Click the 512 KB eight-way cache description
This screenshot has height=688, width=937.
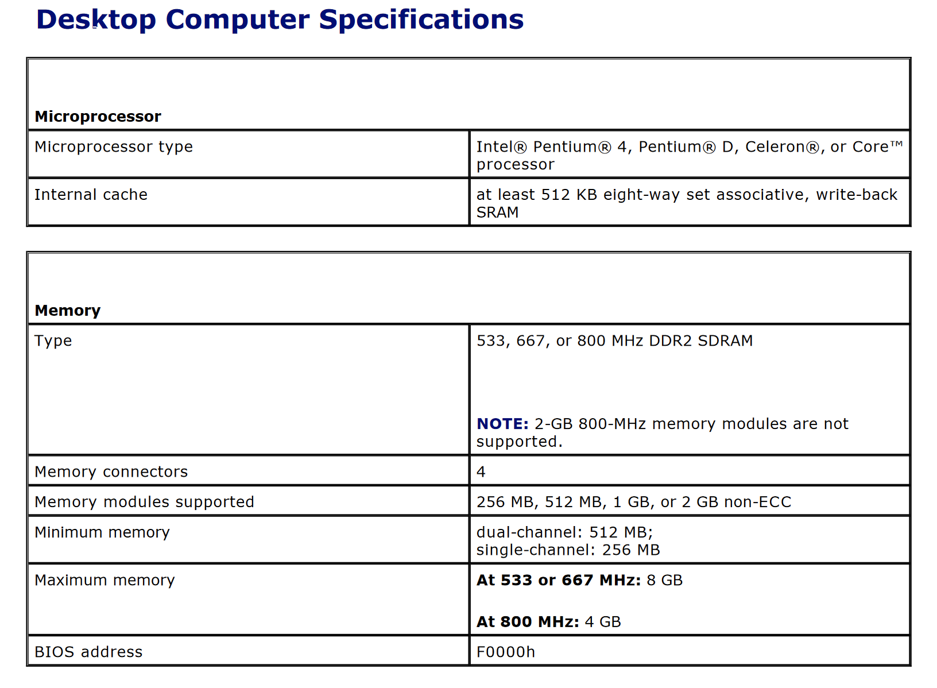pyautogui.click(x=687, y=203)
